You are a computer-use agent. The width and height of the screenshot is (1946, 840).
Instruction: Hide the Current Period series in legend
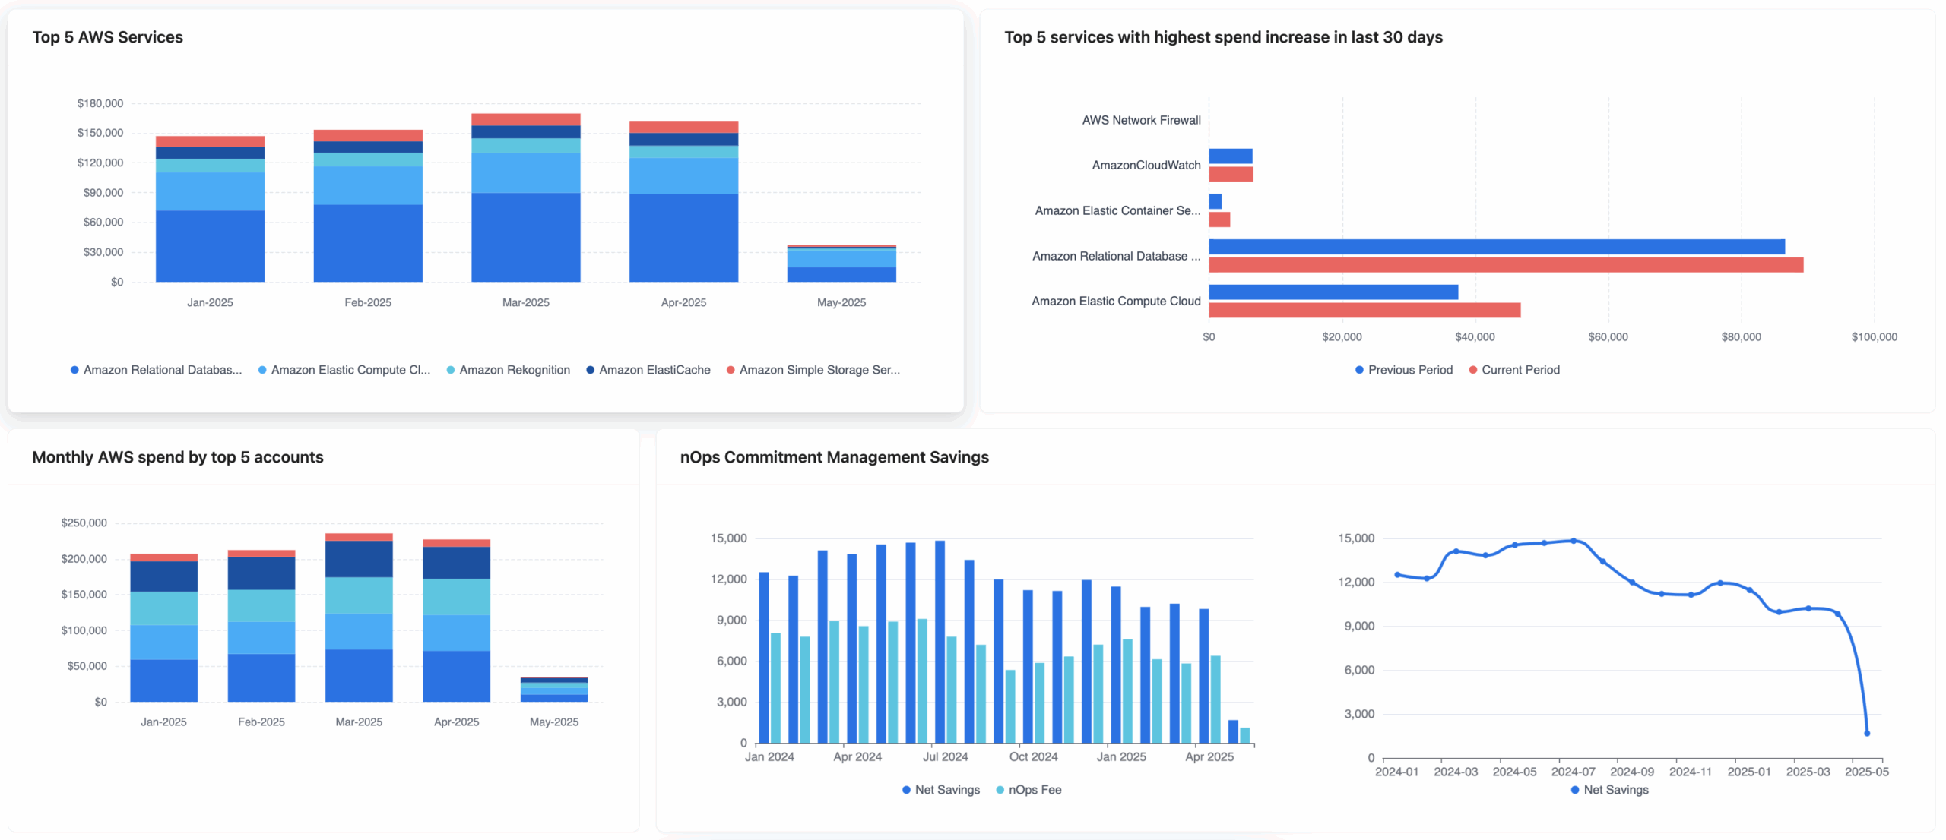(1514, 370)
